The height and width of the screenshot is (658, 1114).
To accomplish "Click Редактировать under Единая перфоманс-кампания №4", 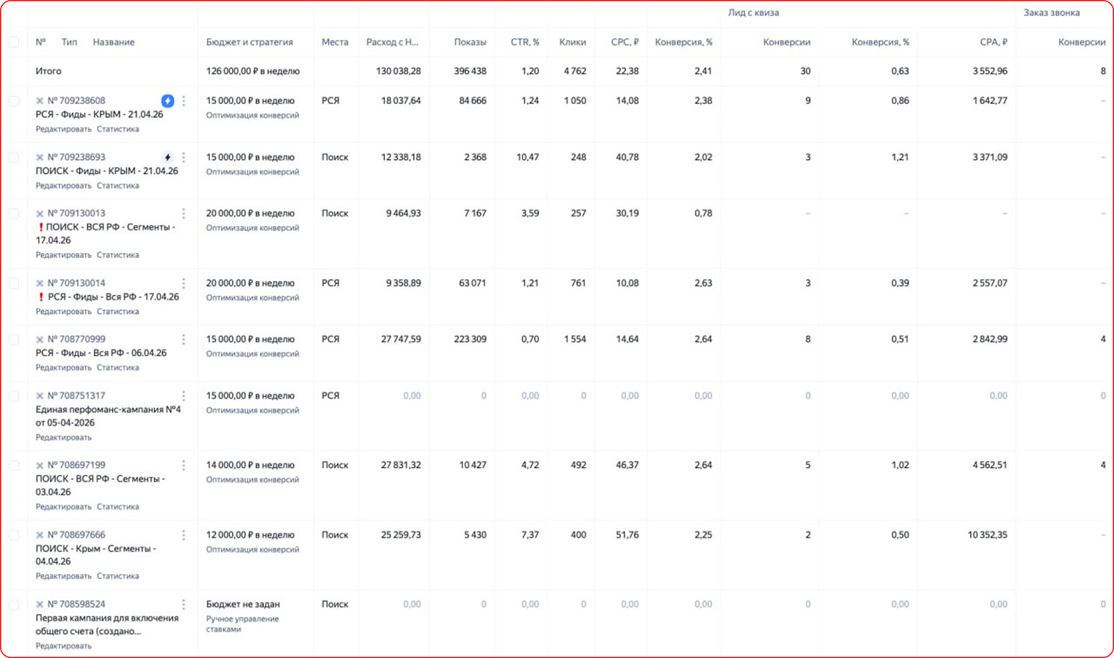I will (x=64, y=437).
